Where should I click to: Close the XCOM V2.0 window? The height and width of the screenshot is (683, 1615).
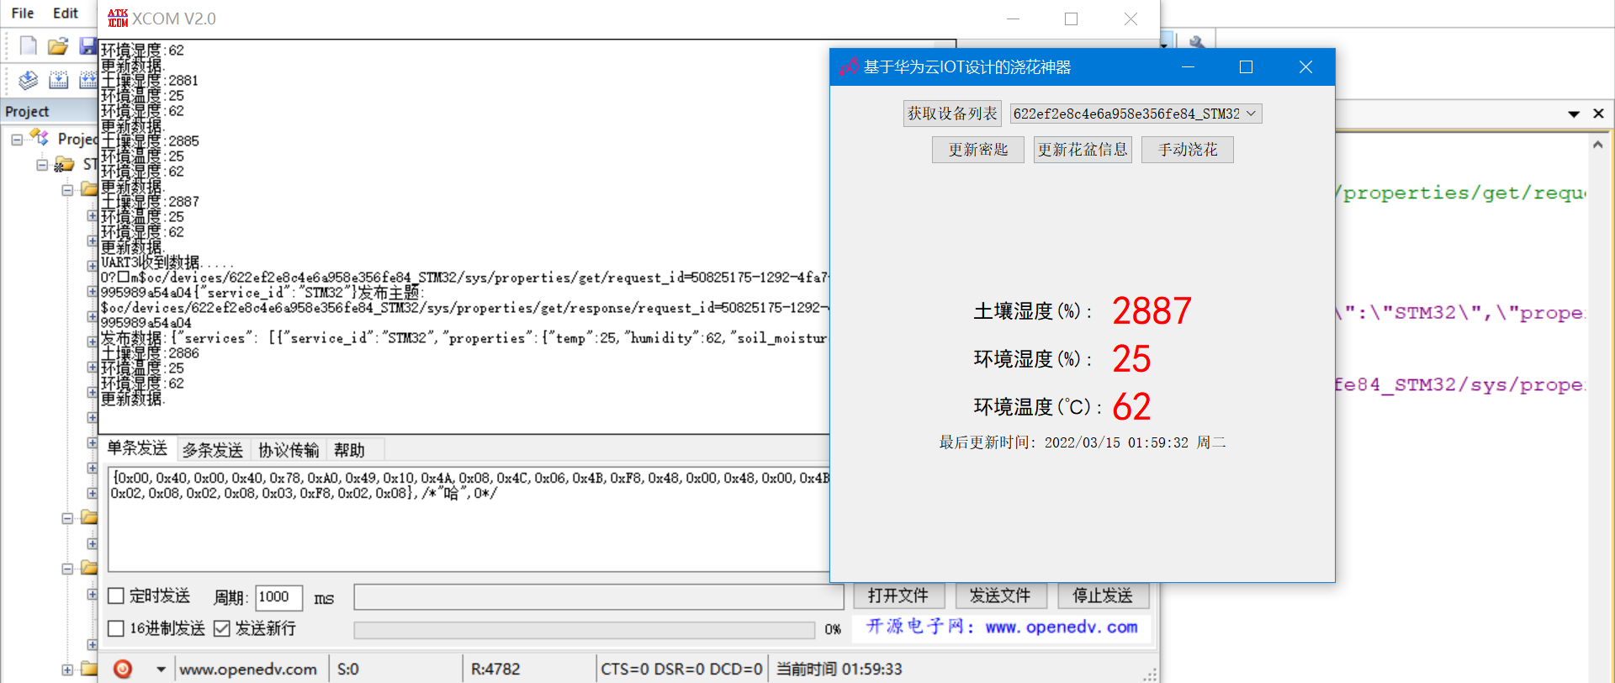(x=1130, y=19)
